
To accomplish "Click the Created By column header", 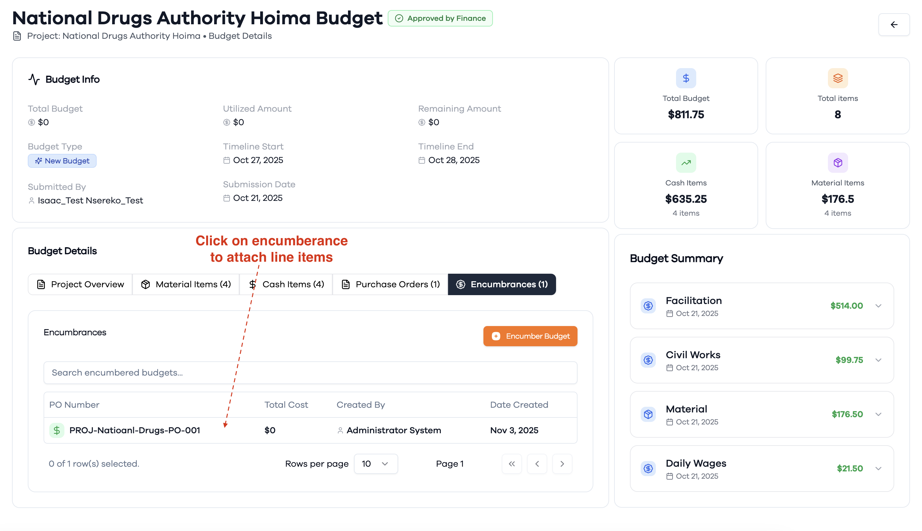I will tap(360, 405).
